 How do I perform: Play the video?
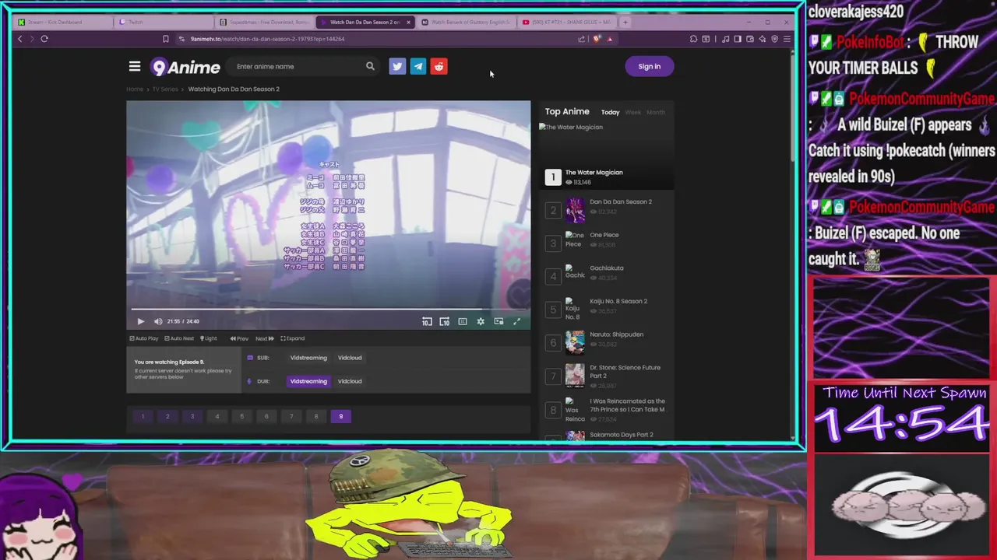pos(140,321)
